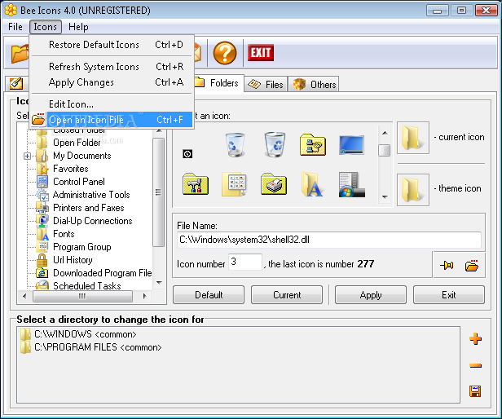Click the Default button
The image size is (502, 419).
(209, 295)
